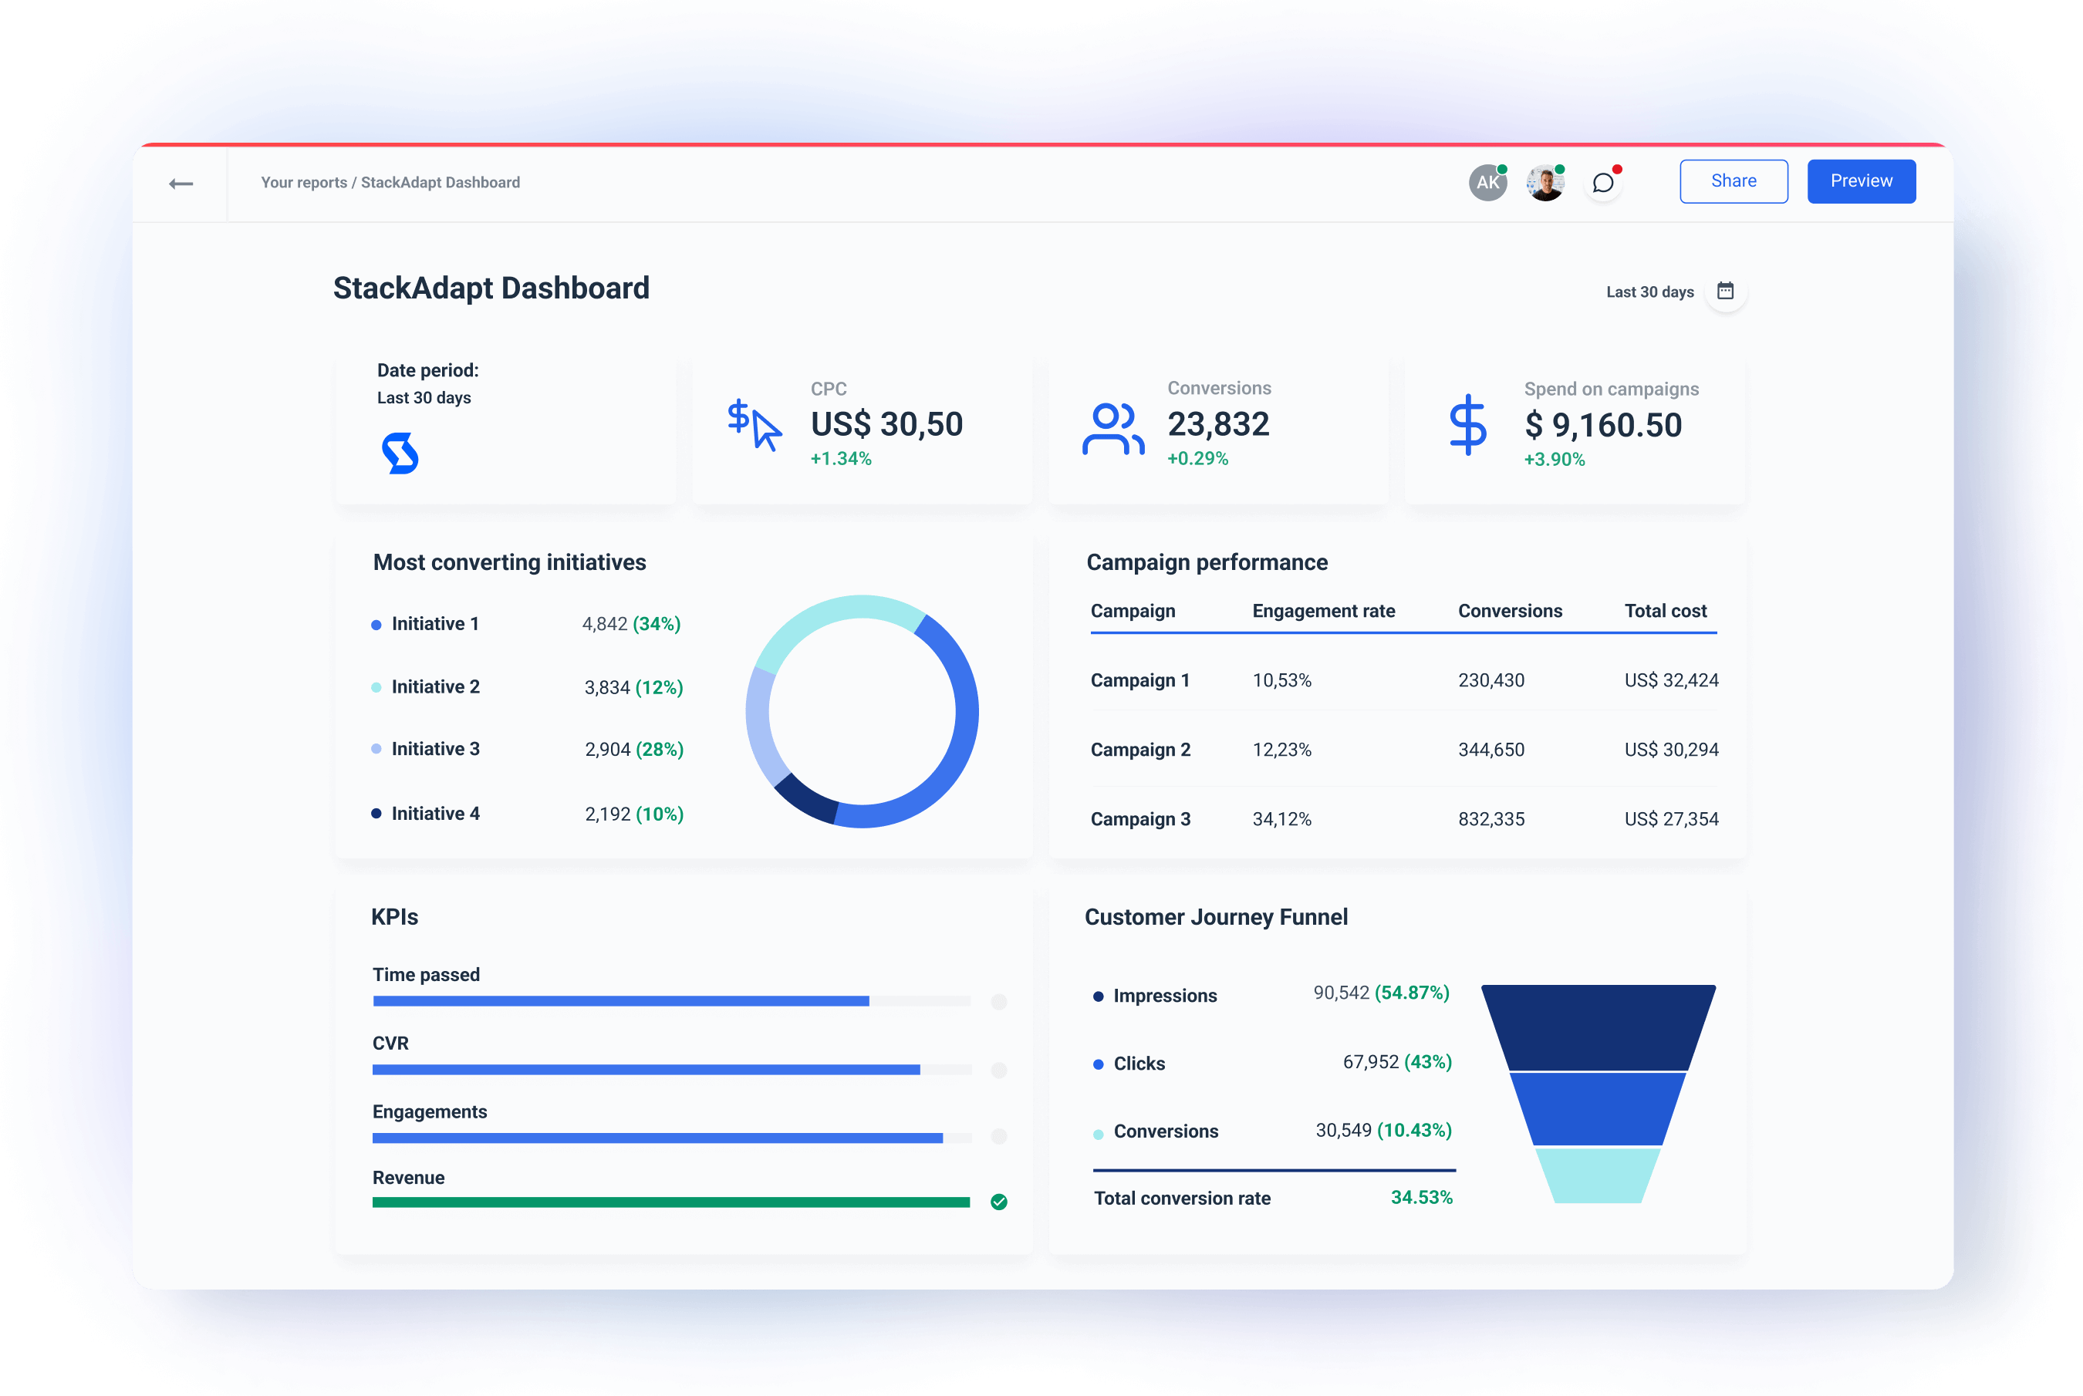The image size is (2083, 1396).
Task: Click the StackAdapt logo in the date period card
Action: click(400, 455)
